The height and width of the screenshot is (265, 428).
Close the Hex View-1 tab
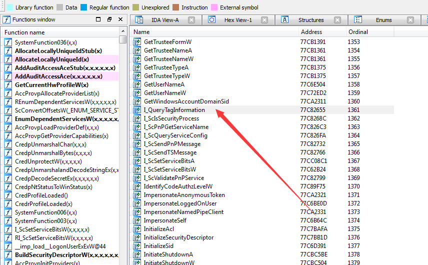264,20
